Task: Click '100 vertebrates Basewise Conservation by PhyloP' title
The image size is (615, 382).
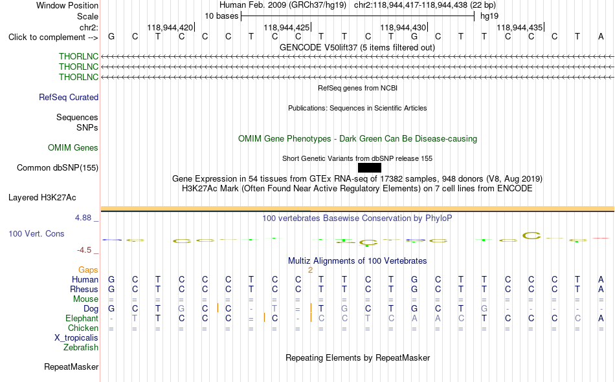Action: point(357,218)
